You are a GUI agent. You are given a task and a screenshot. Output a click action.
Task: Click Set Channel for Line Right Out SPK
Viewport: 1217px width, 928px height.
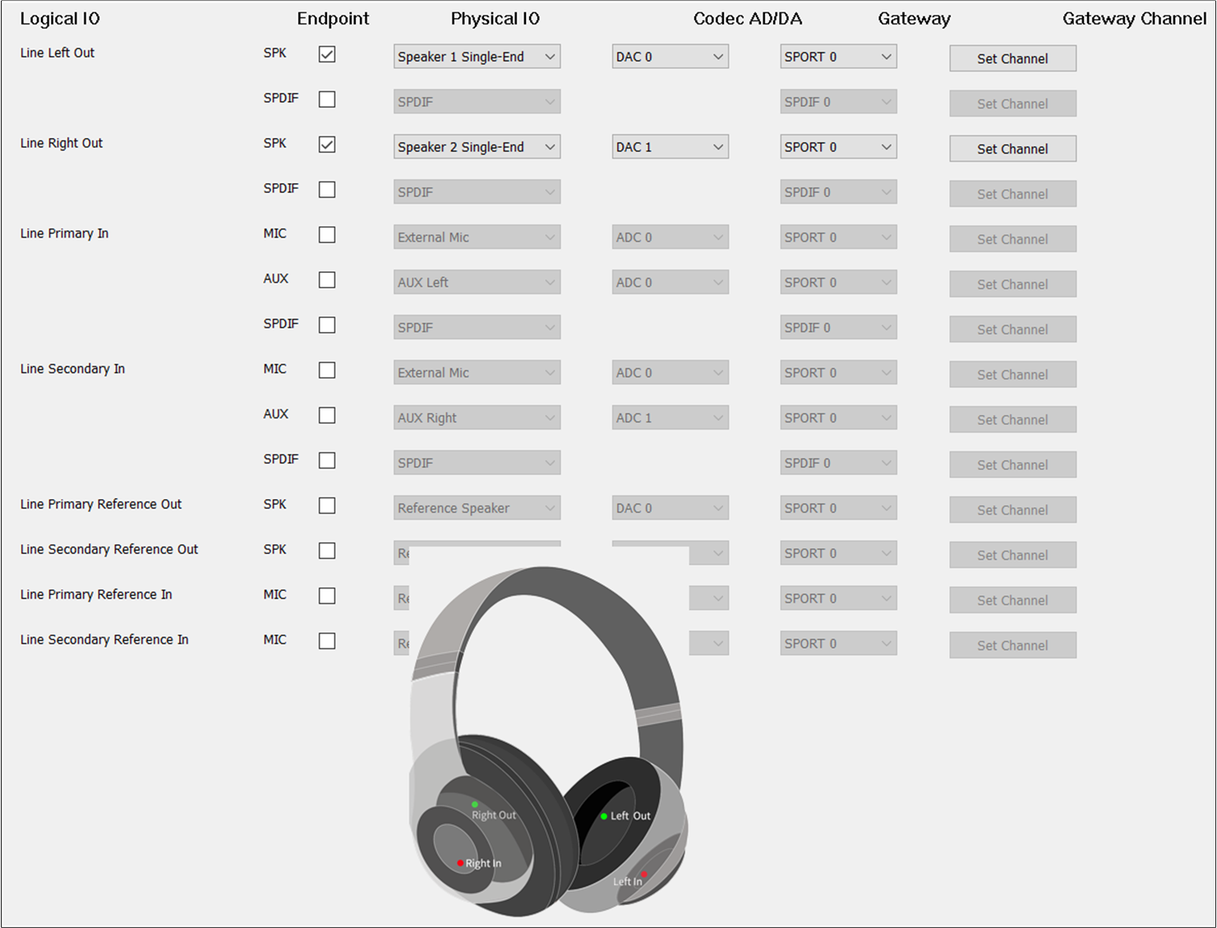[1012, 149]
